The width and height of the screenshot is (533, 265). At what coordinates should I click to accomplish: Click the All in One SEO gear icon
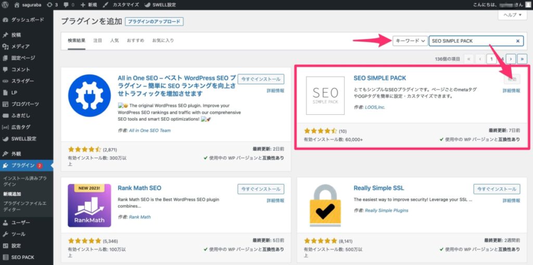pos(90,96)
